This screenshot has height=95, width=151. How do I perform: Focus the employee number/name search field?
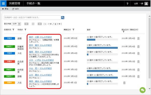click(x=32, y=18)
